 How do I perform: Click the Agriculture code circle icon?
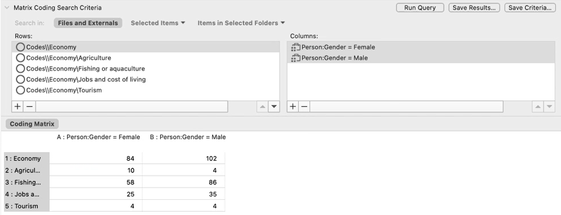coord(21,58)
